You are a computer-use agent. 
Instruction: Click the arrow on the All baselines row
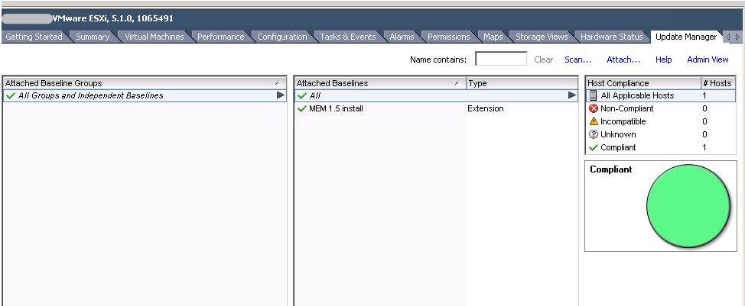[571, 95]
